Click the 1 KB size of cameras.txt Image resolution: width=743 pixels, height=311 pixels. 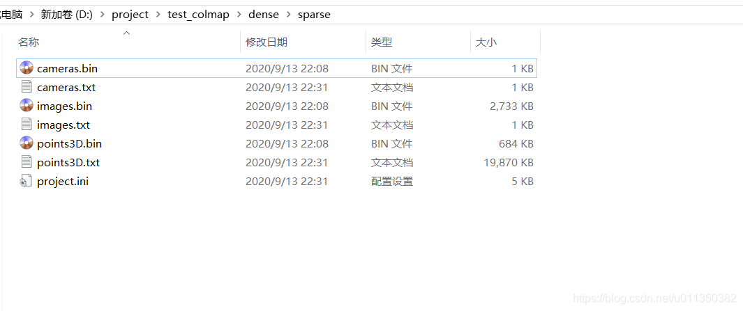[x=523, y=88]
